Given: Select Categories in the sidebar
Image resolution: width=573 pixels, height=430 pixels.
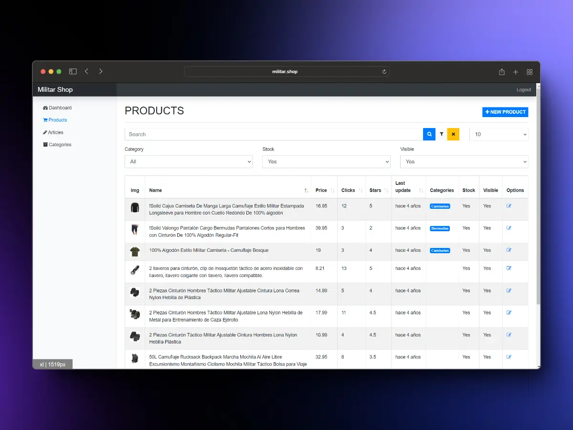Looking at the screenshot, I should pos(60,145).
